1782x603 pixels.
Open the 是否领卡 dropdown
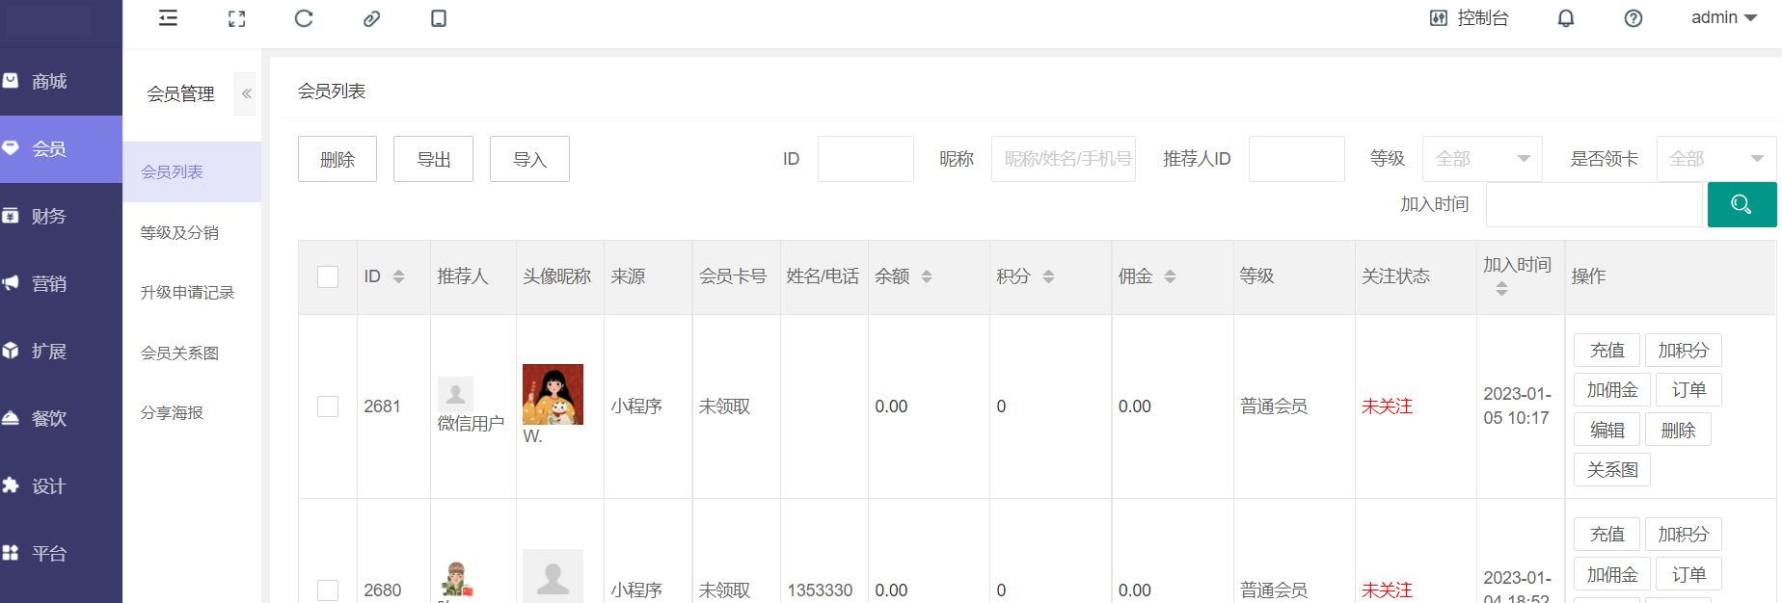click(1715, 159)
